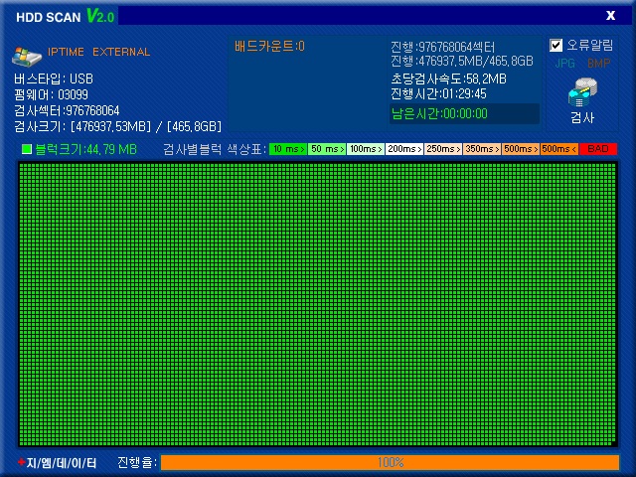Click the 500ms > orange swatch
The height and width of the screenshot is (477, 636).
[x=521, y=149]
